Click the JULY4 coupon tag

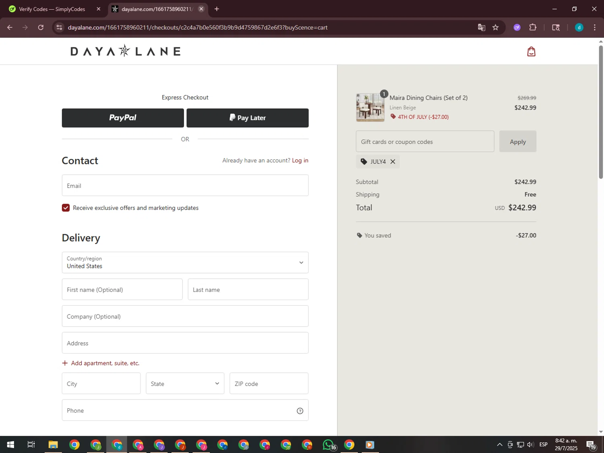point(378,161)
